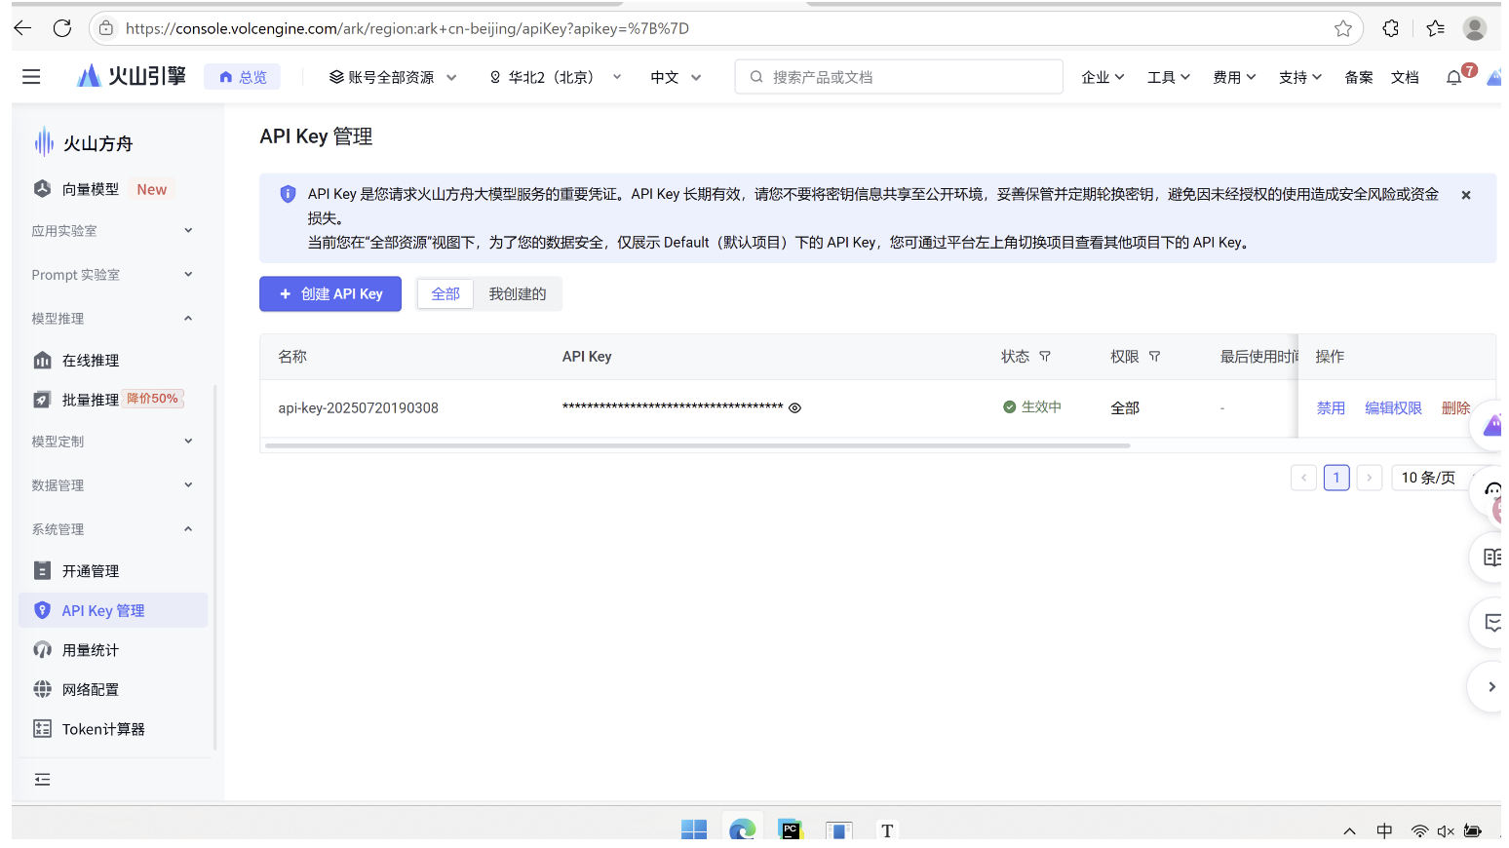Open the 费用 top menu

click(1234, 77)
